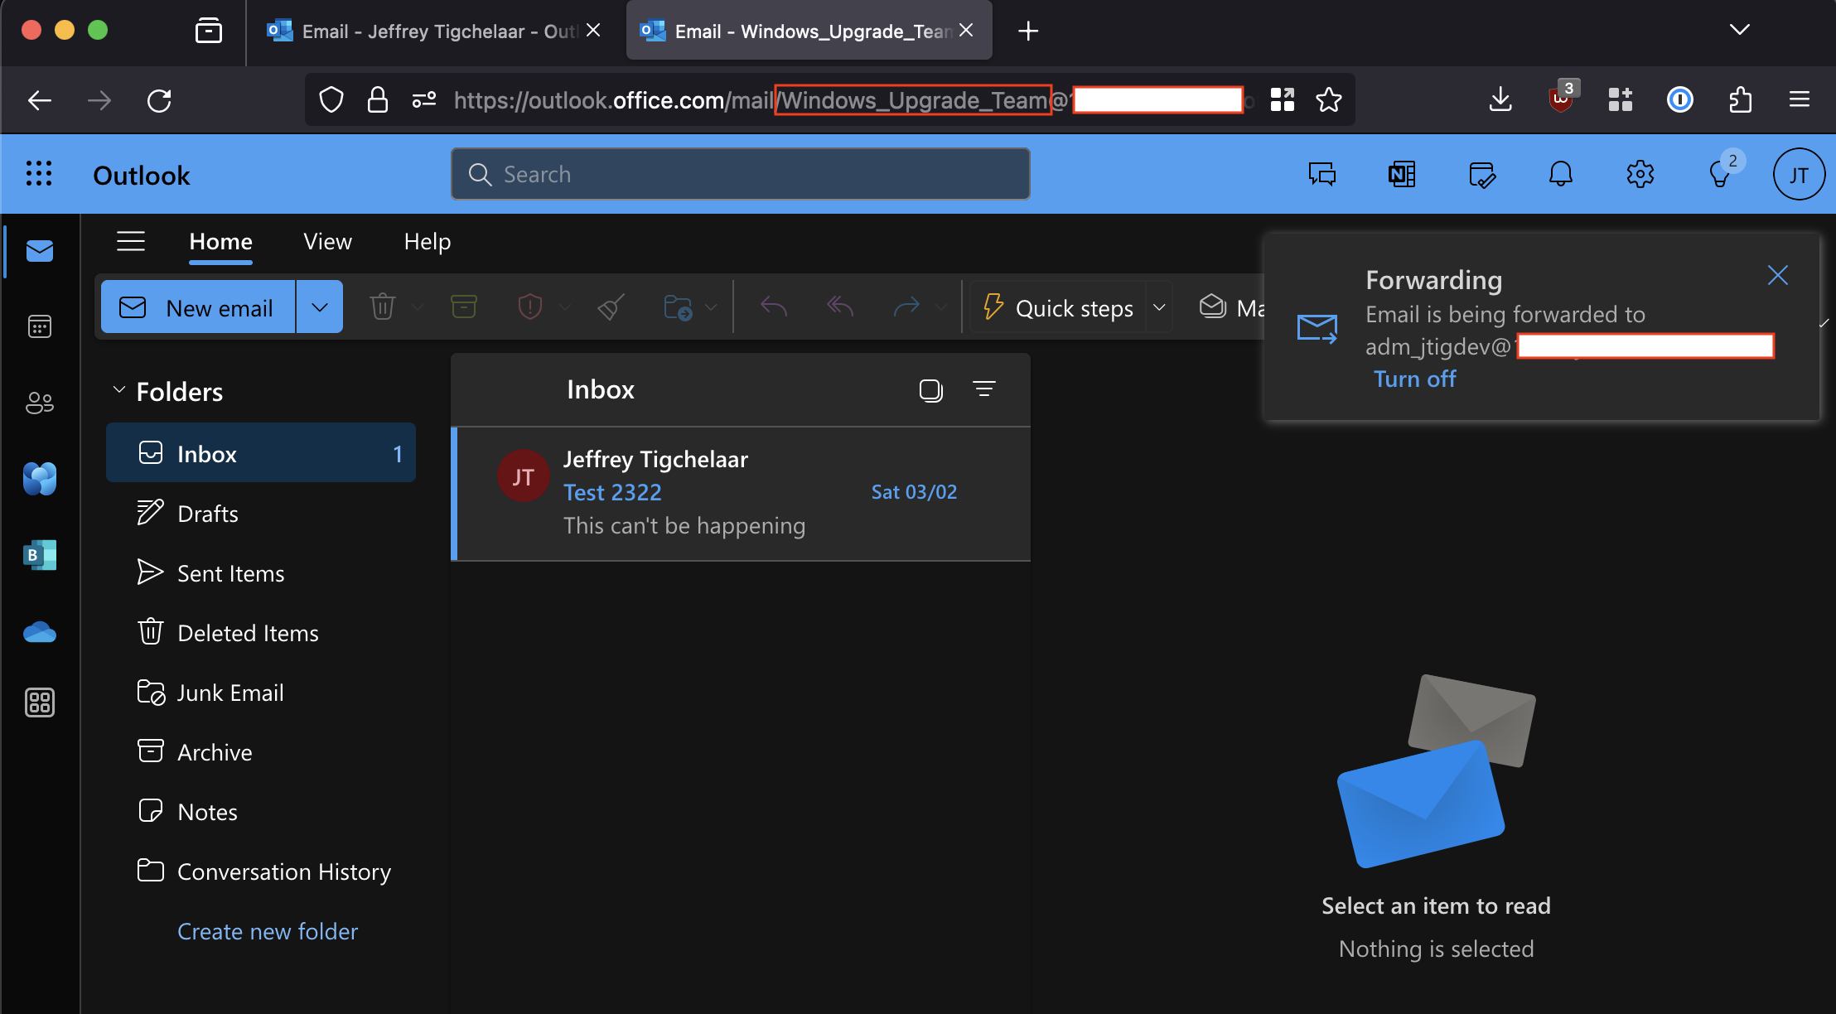Select the Drafts folder
1836x1014 pixels.
point(261,514)
